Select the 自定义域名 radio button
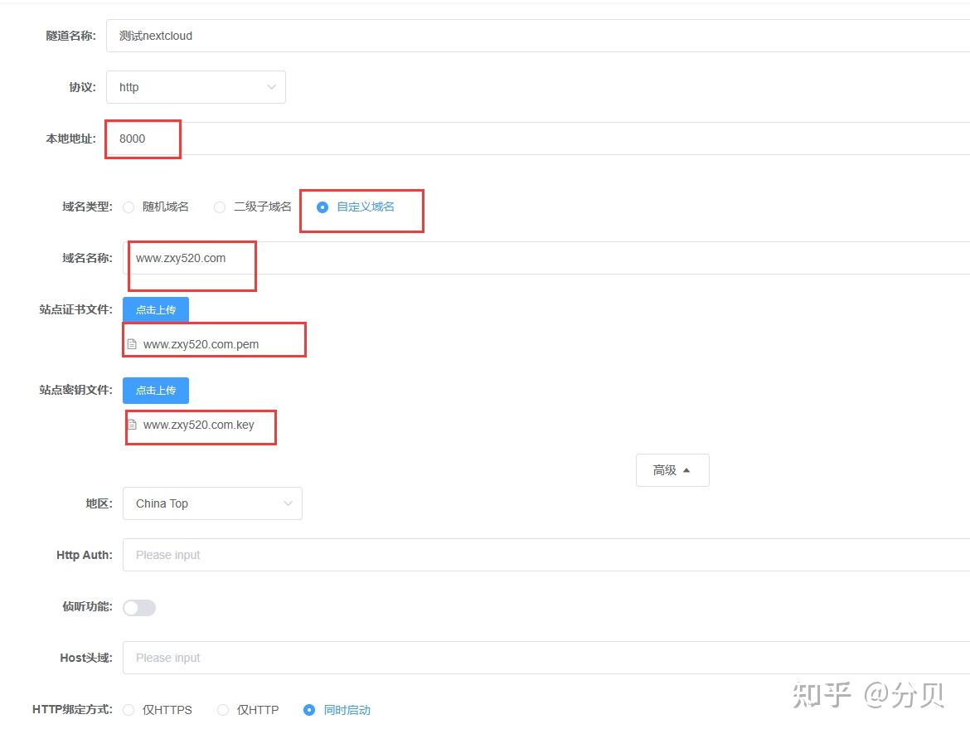The height and width of the screenshot is (734, 970). (323, 207)
